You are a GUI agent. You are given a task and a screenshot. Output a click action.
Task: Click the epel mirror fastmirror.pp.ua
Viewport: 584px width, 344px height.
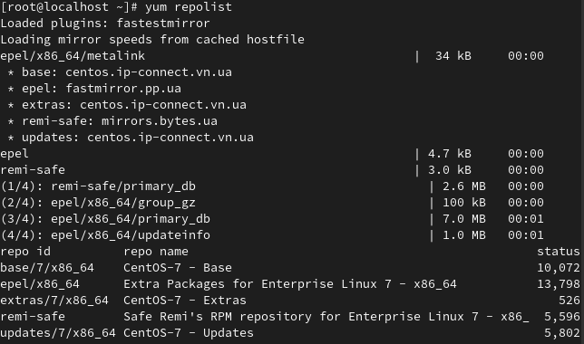tap(123, 89)
